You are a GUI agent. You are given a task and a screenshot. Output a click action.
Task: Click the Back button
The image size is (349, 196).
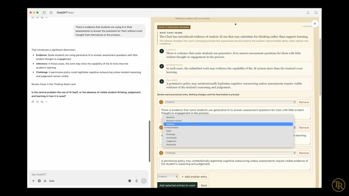point(204,185)
